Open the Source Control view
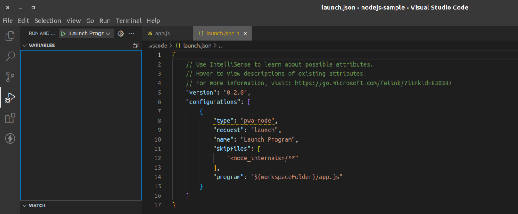 click(10, 77)
